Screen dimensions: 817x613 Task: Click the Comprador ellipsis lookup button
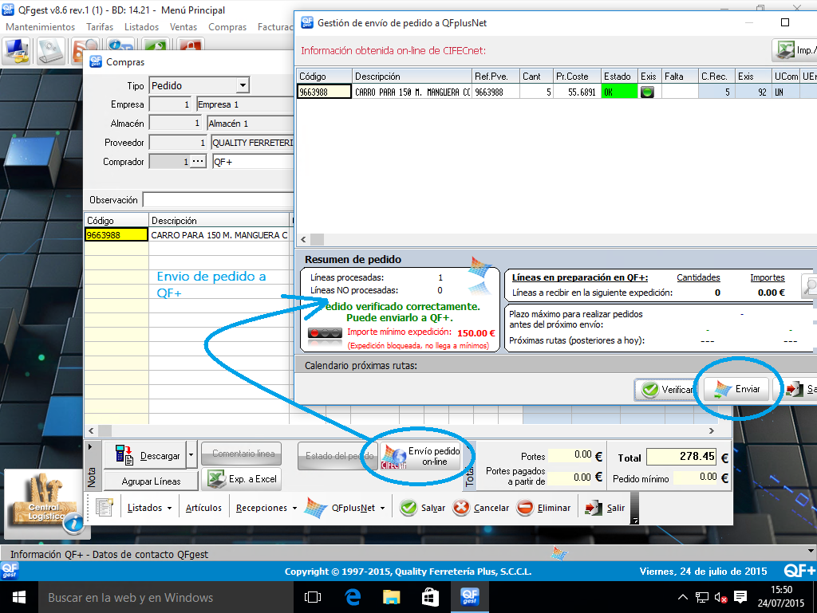pos(198,161)
